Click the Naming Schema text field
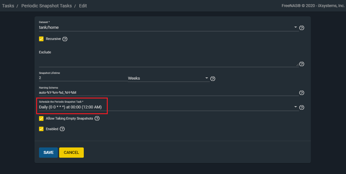 pos(169,92)
